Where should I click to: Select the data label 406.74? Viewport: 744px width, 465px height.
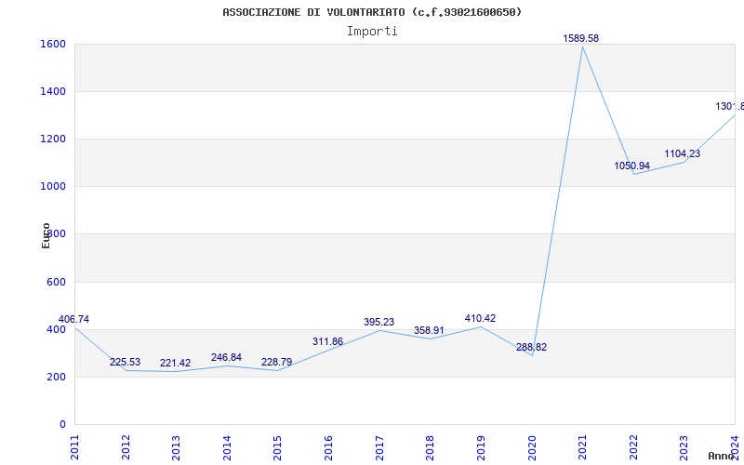(x=73, y=319)
